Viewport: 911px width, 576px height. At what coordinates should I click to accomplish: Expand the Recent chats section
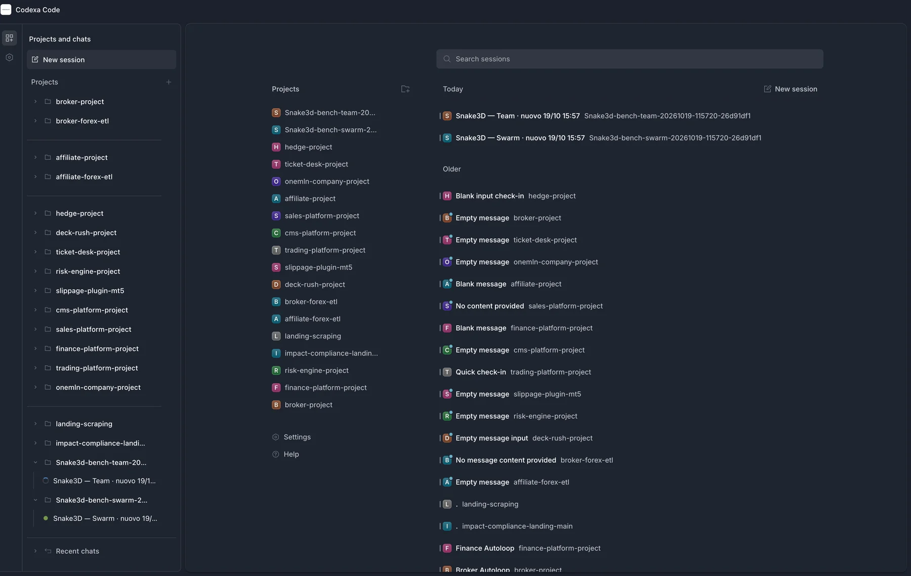[x=35, y=551]
